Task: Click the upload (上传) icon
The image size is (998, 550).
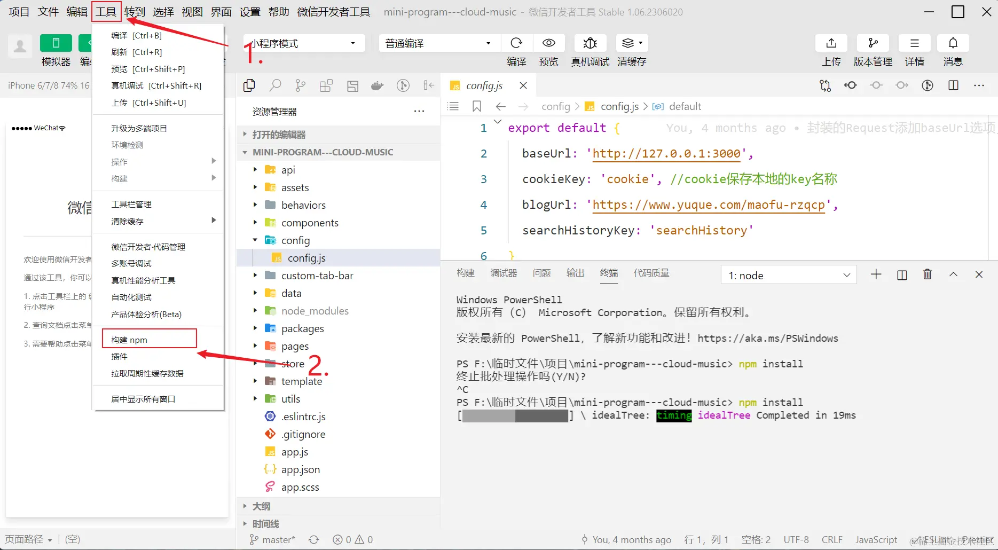Action: [831, 43]
